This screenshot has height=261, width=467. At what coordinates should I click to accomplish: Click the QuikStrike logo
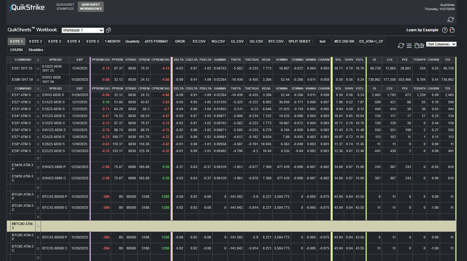pos(26,7)
